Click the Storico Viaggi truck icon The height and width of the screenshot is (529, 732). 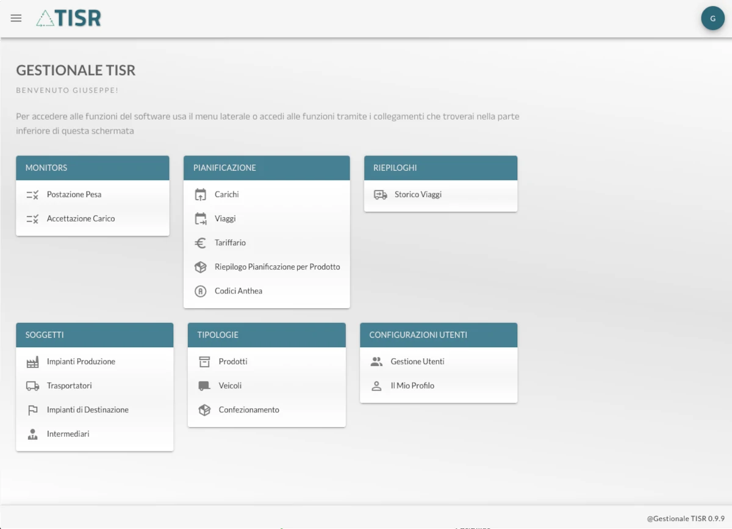[x=381, y=195]
